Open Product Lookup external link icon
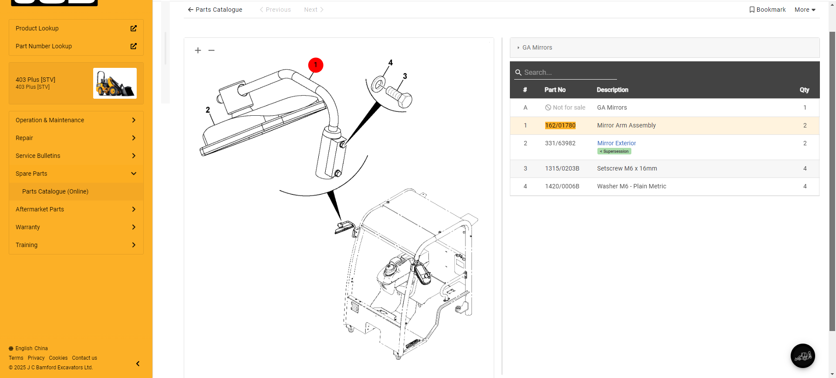The height and width of the screenshot is (378, 836). tap(134, 28)
